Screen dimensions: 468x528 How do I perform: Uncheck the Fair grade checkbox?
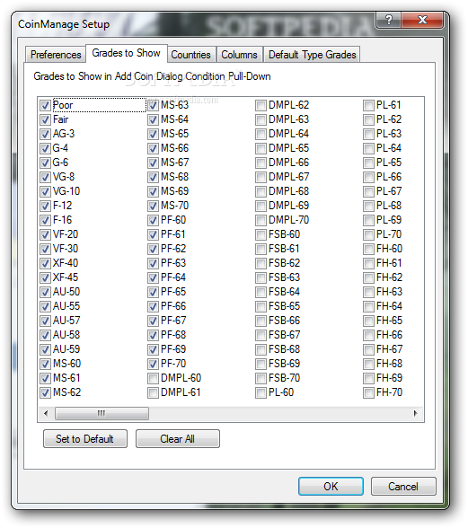[45, 120]
